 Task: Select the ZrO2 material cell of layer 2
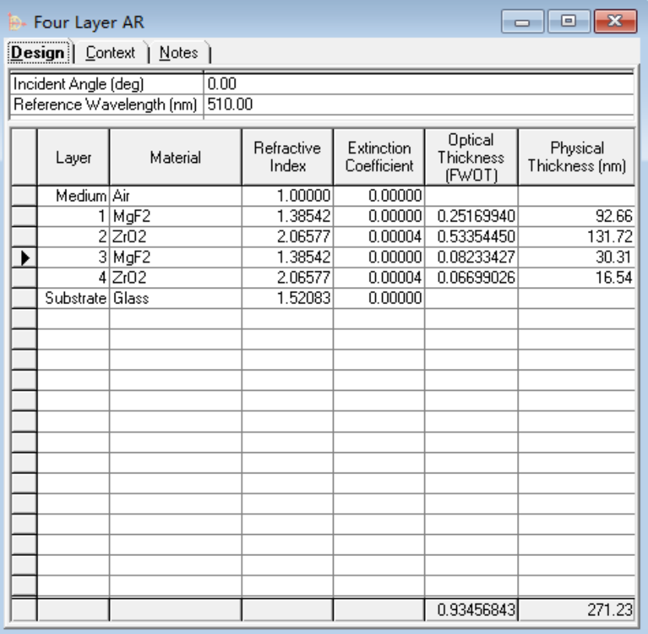point(175,237)
